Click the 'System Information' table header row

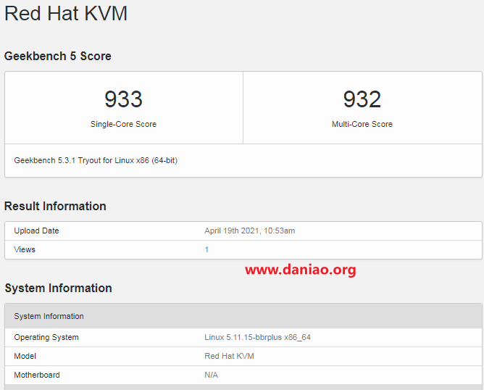click(x=243, y=316)
